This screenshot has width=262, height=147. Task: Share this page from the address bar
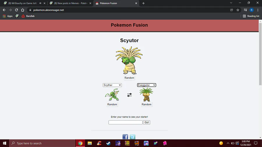(232, 10)
